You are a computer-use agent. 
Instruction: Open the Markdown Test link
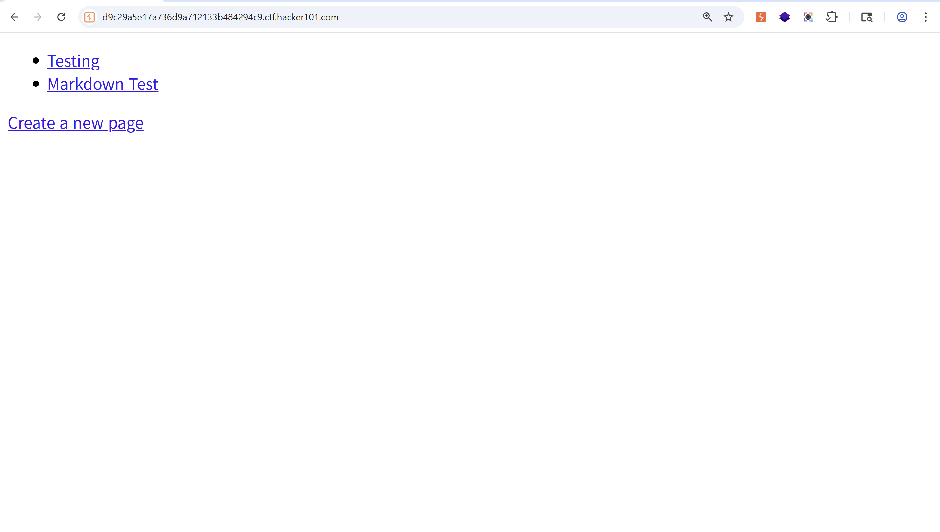[103, 85]
